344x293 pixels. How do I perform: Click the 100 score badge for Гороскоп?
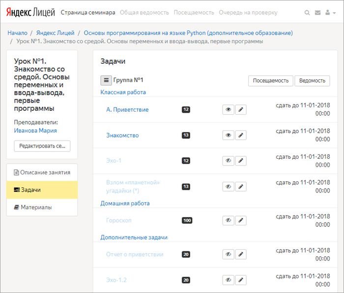click(187, 220)
